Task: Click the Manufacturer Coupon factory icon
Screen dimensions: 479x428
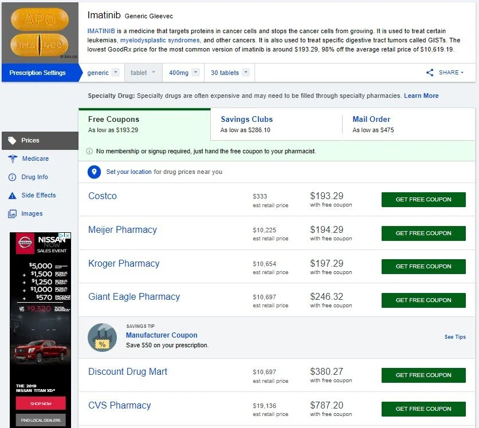Action: point(102,338)
